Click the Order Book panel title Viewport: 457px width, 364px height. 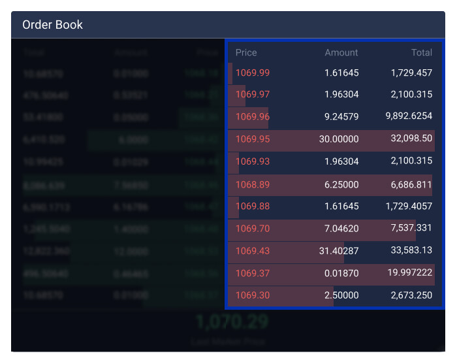pos(52,25)
